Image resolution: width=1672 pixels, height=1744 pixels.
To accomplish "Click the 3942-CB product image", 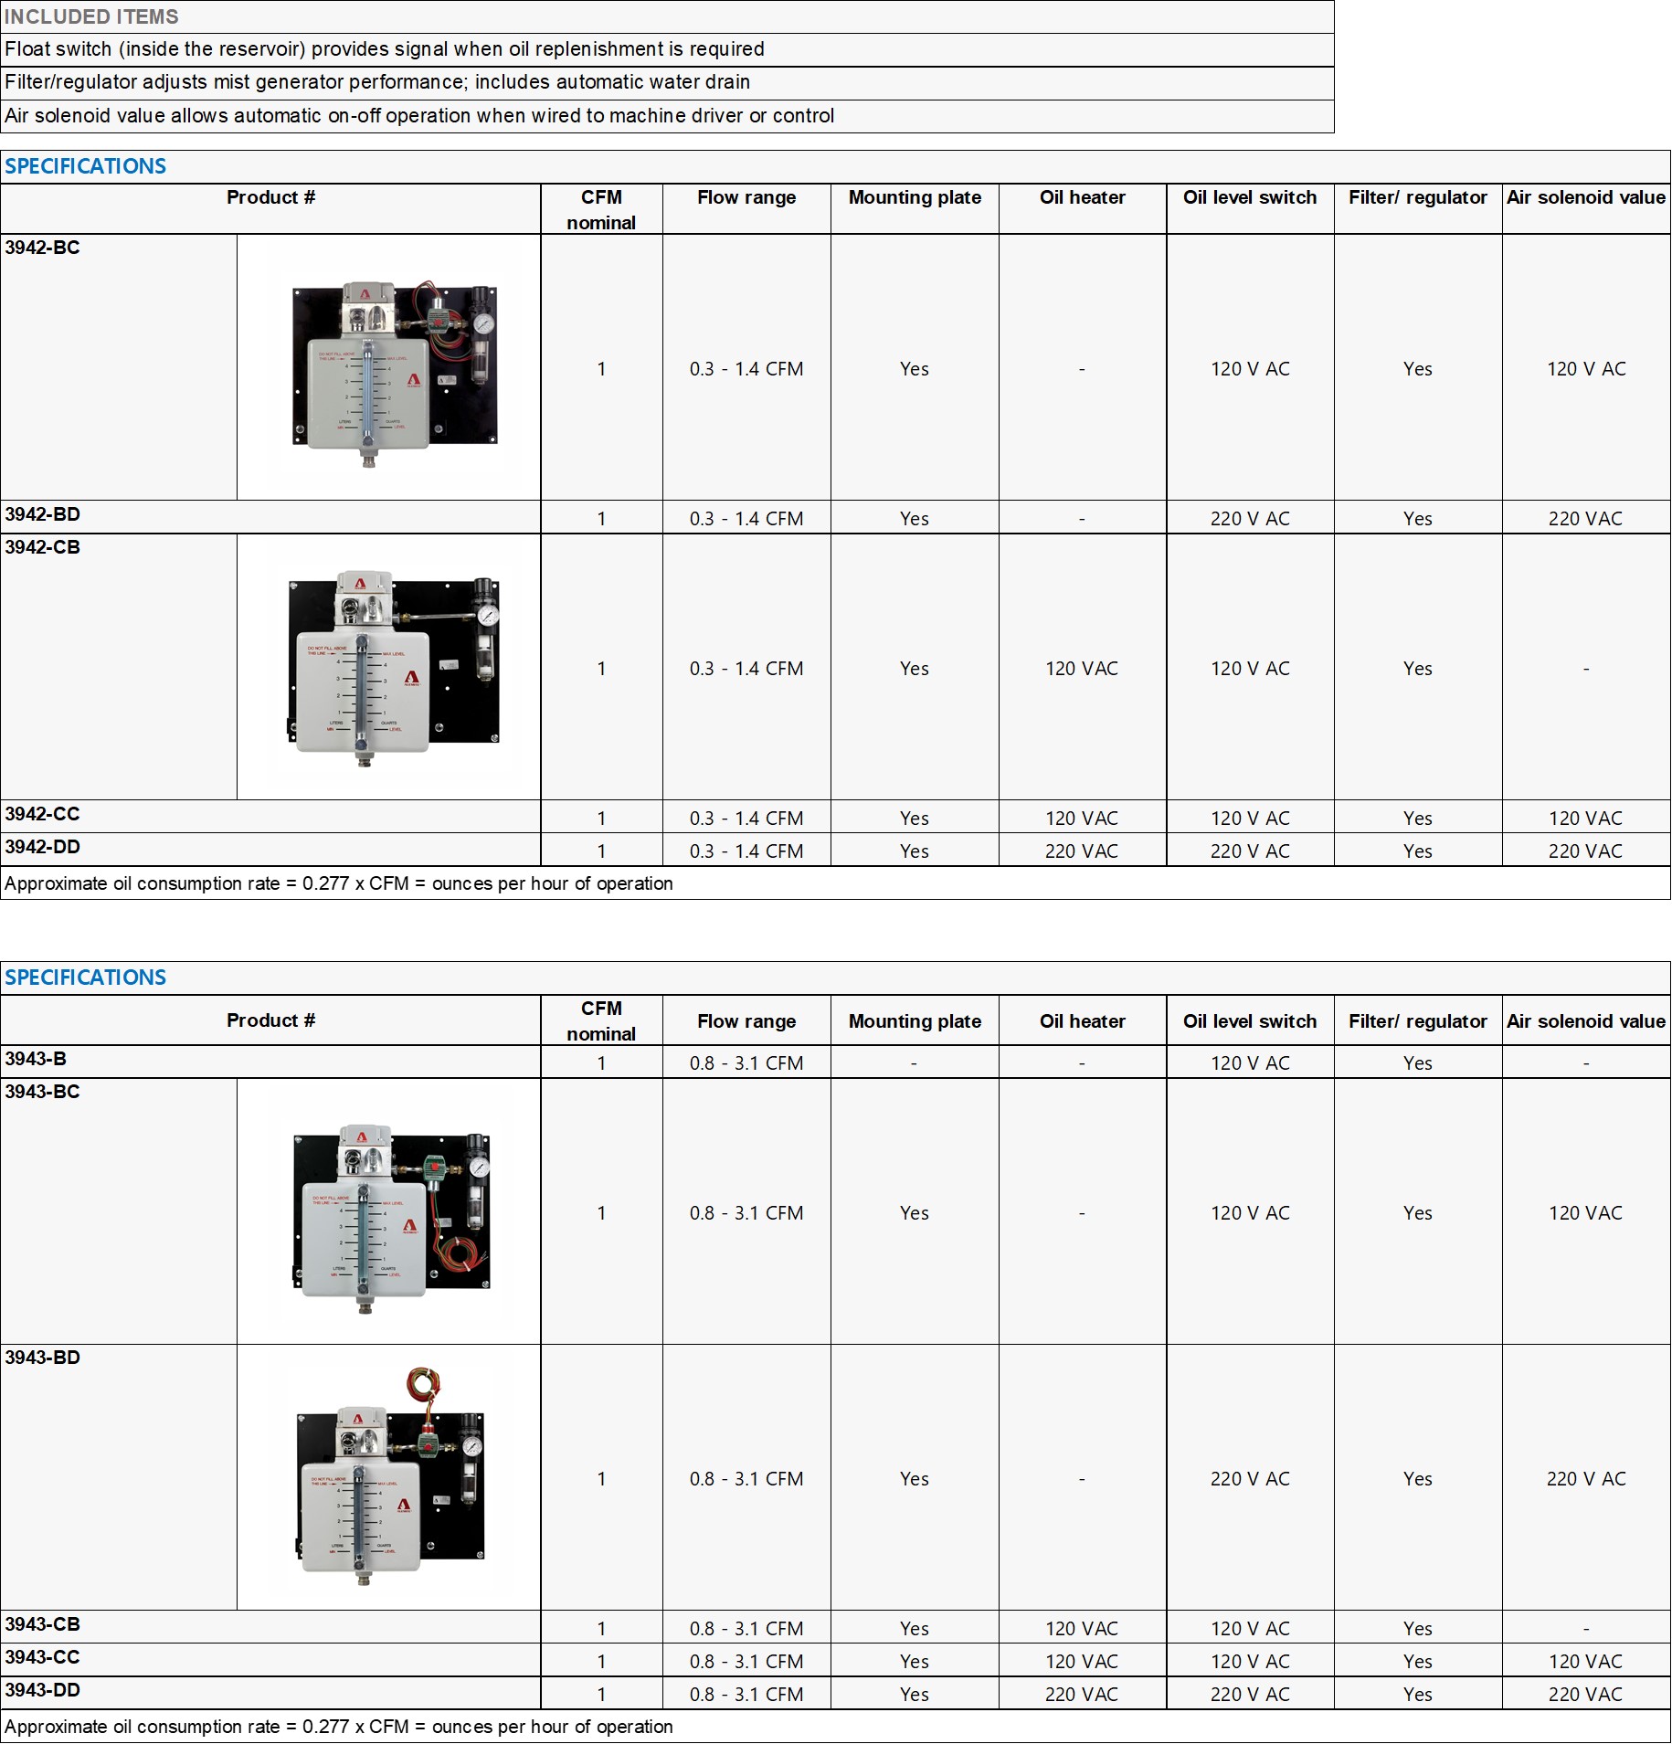I will click(394, 669).
